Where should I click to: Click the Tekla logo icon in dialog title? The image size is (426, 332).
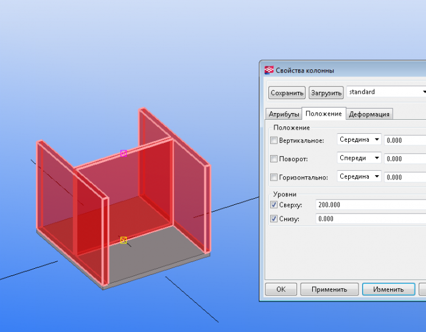click(x=269, y=70)
